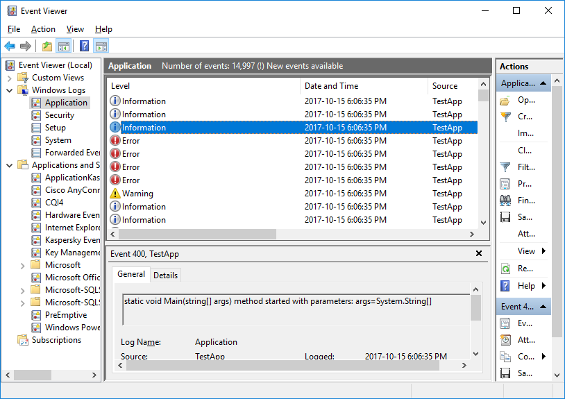Toggle the Show/Hide Action Pane icon

pyautogui.click(x=101, y=46)
